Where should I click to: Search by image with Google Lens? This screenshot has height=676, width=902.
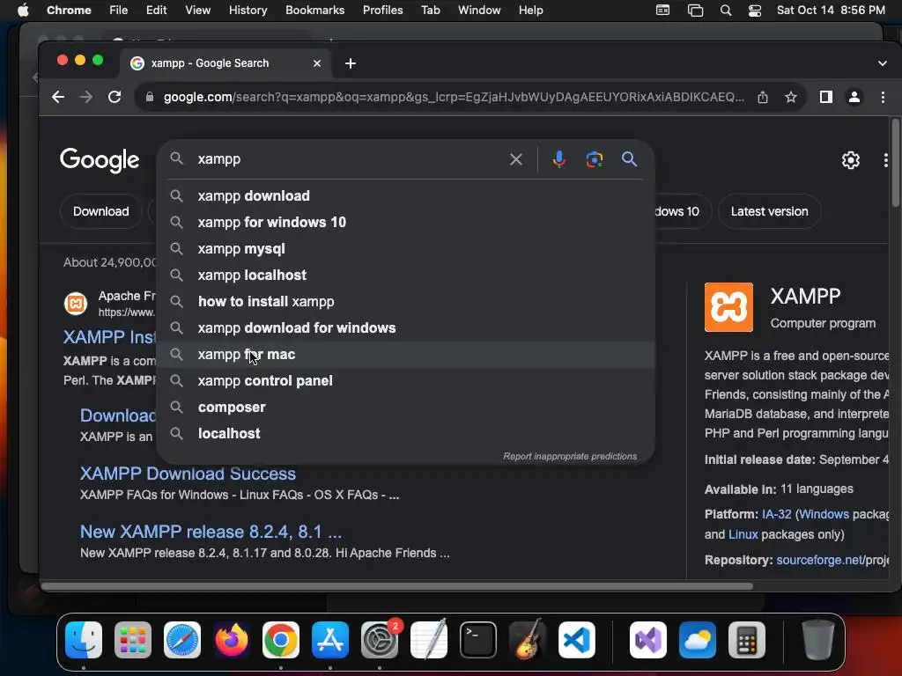click(595, 159)
